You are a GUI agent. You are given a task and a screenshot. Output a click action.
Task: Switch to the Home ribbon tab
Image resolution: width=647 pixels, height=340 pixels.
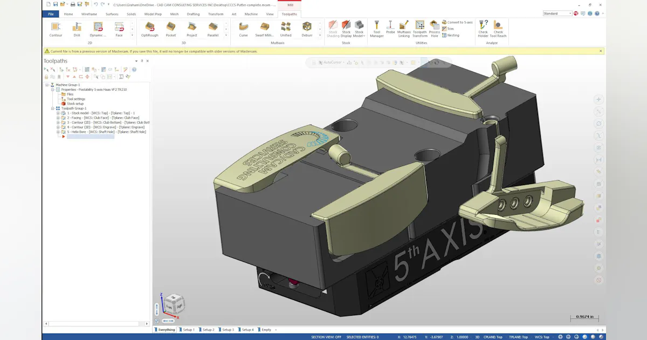[68, 14]
